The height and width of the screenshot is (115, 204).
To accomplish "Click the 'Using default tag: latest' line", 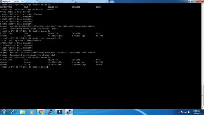I will pyautogui.click(x=15, y=12).
